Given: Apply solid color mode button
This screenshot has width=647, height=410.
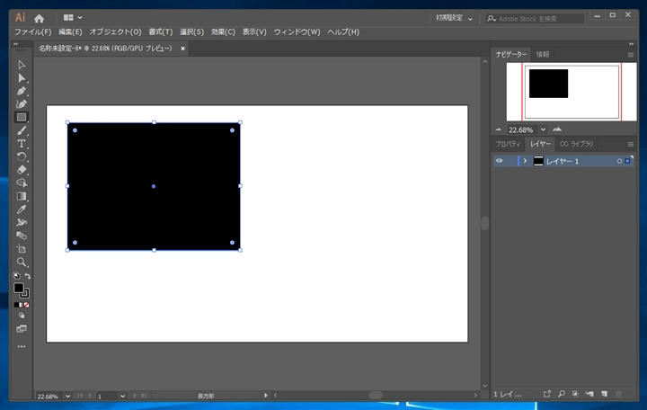Looking at the screenshot, I should [16, 305].
